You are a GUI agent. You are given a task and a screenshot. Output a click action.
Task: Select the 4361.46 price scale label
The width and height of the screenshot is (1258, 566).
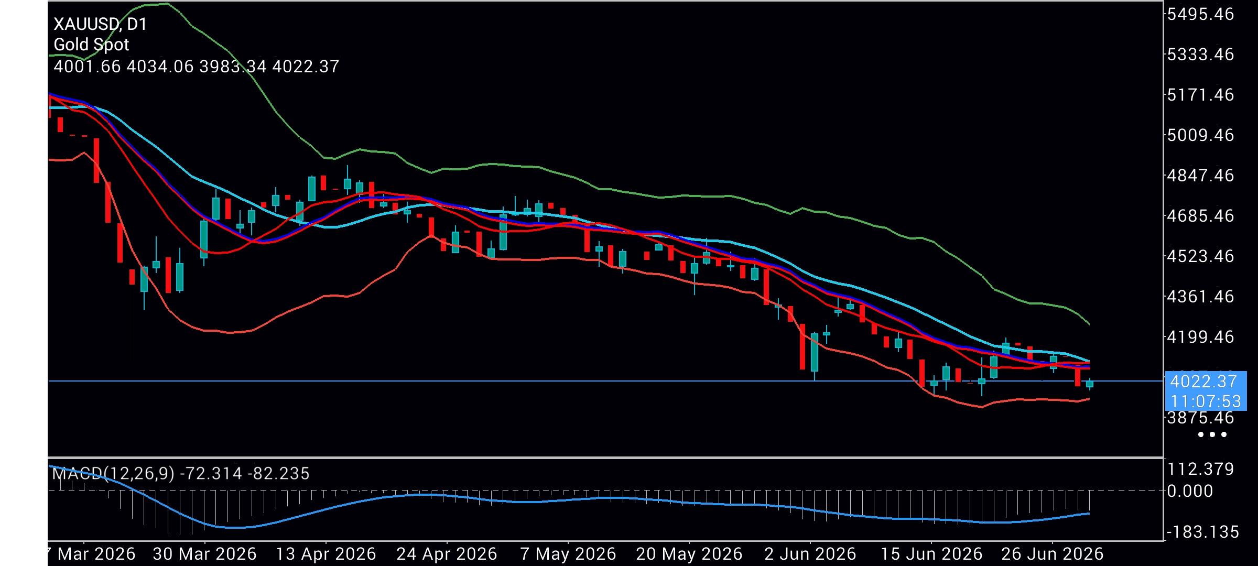click(x=1201, y=297)
